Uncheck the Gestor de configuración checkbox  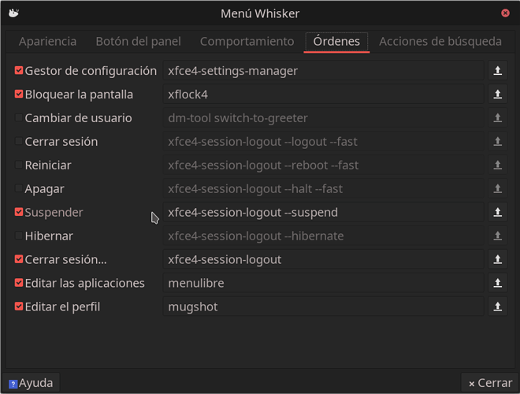coord(19,70)
